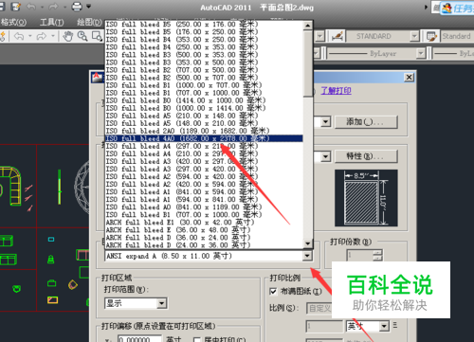This screenshot has width=474, height=342.
Task: Click the paper size list scrollbar thumb
Action: pos(308,63)
